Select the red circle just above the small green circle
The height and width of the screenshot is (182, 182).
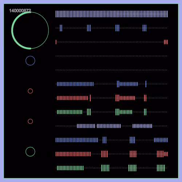30,121
